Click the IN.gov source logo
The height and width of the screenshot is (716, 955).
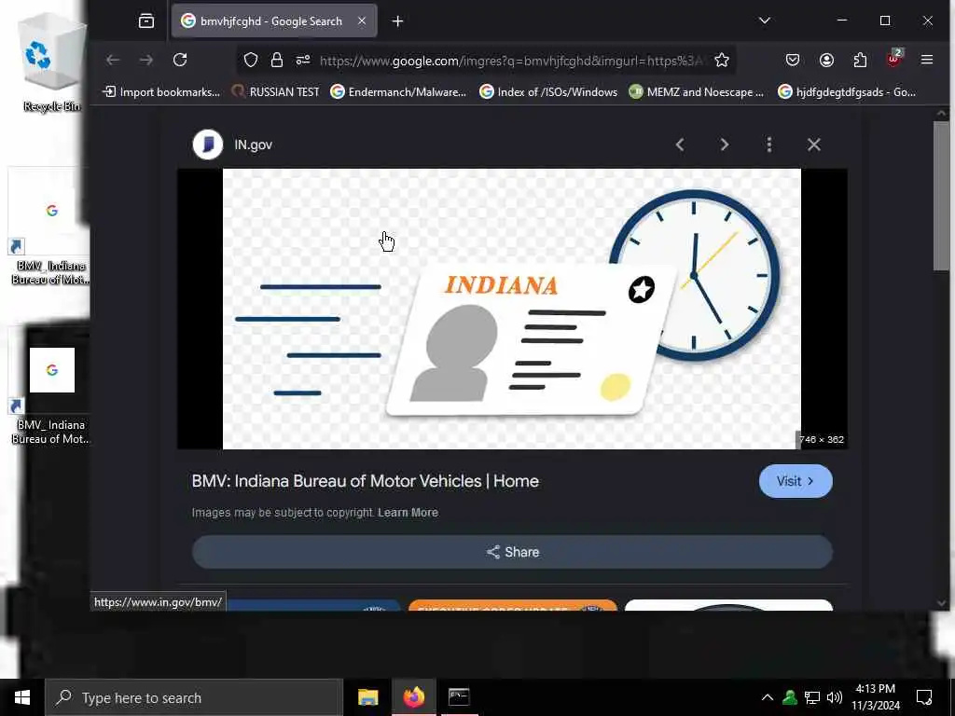pyautogui.click(x=208, y=145)
